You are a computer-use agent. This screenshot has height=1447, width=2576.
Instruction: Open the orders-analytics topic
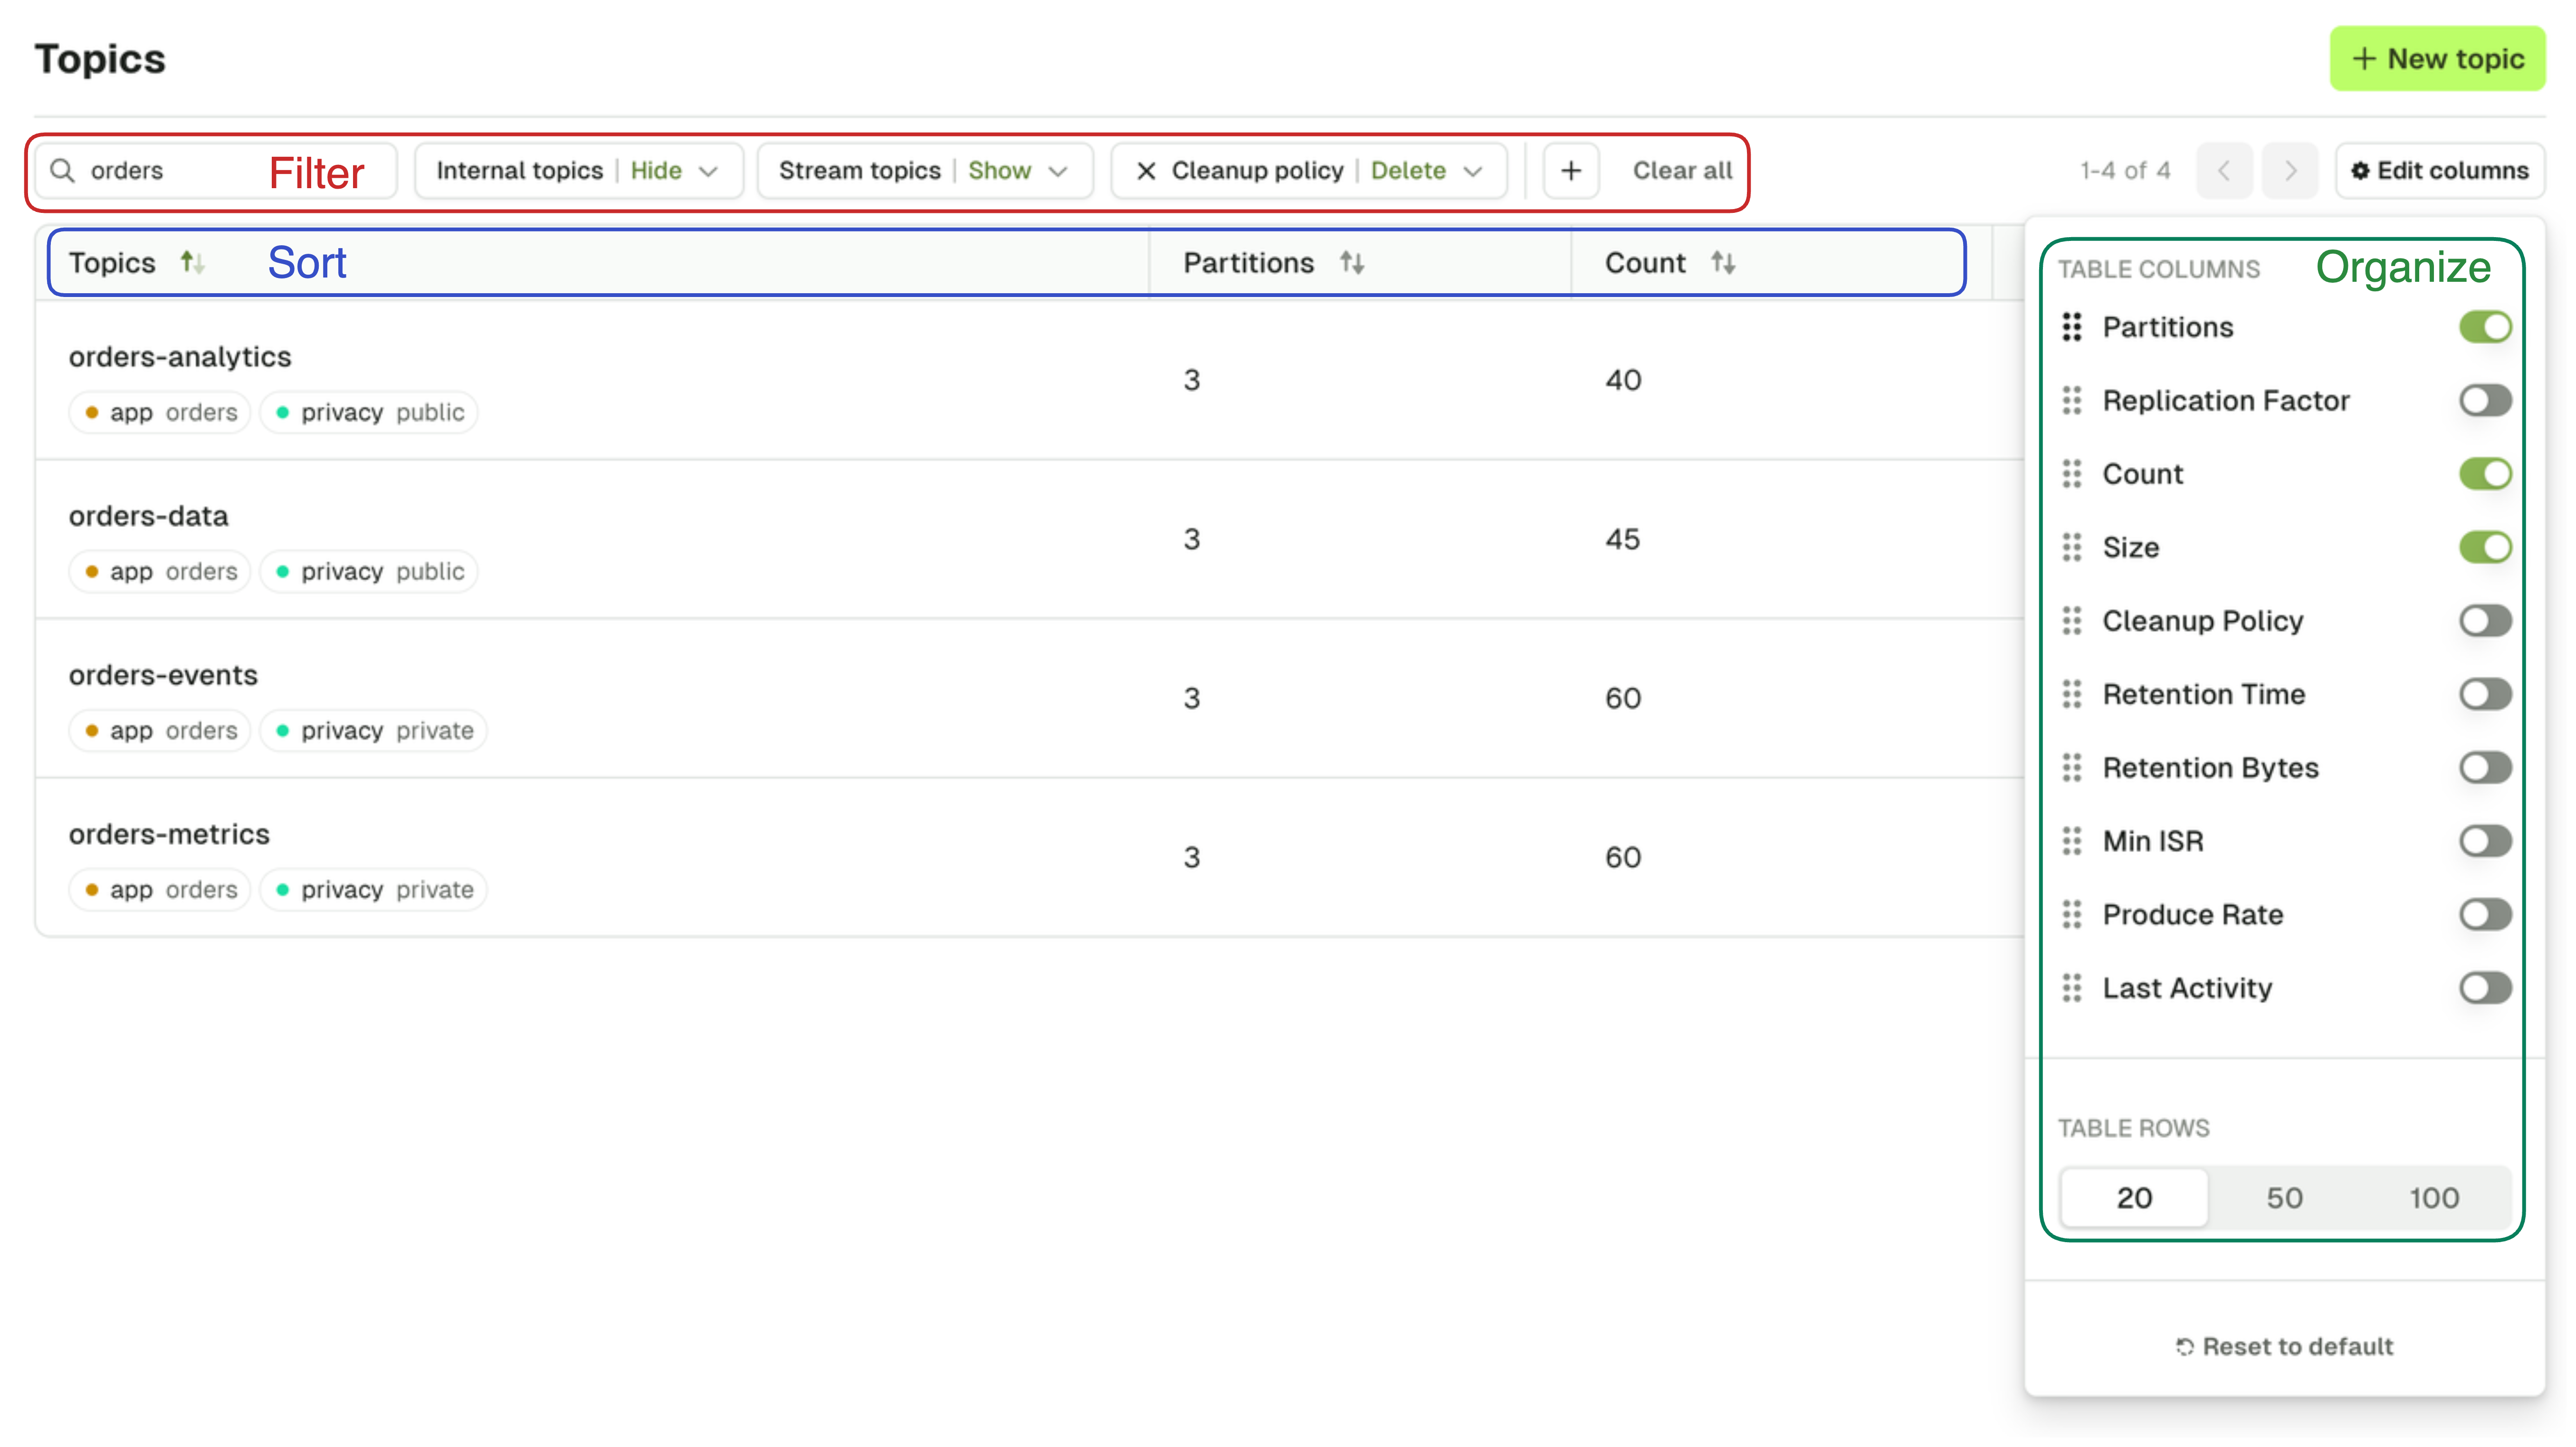(180, 357)
